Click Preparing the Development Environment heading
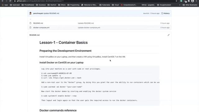Image resolution: width=199 pixels, height=112 pixels. click(65, 51)
